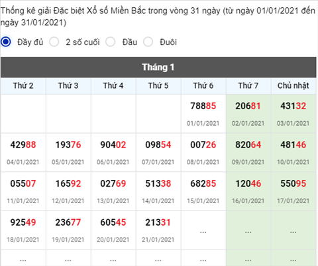Select the 2 số cuối radio option
The width and height of the screenshot is (318, 266).
tap(54, 42)
